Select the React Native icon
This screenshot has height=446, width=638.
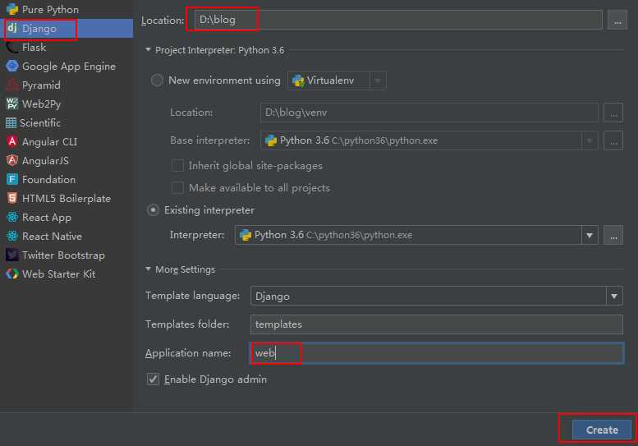click(12, 236)
